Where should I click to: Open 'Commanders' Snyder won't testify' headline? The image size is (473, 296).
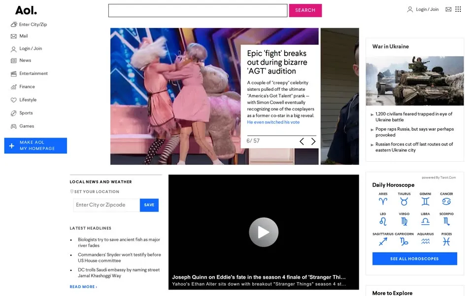point(119,258)
